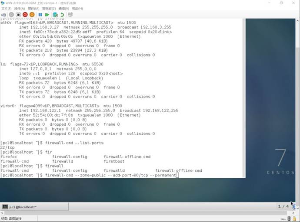Click the eth0 inet 192.168.3.27 line
Image resolution: width=300 pixels, height=222 pixels.
coord(95,27)
